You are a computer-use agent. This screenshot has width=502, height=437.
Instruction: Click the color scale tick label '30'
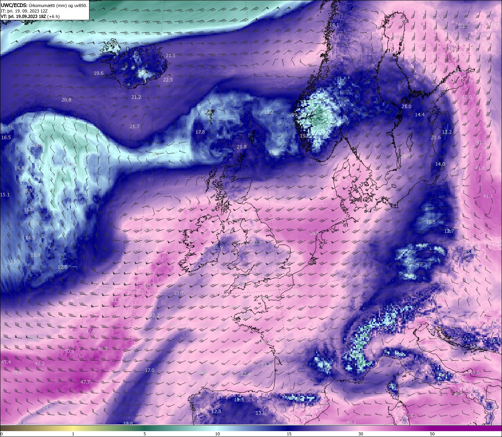click(x=360, y=434)
